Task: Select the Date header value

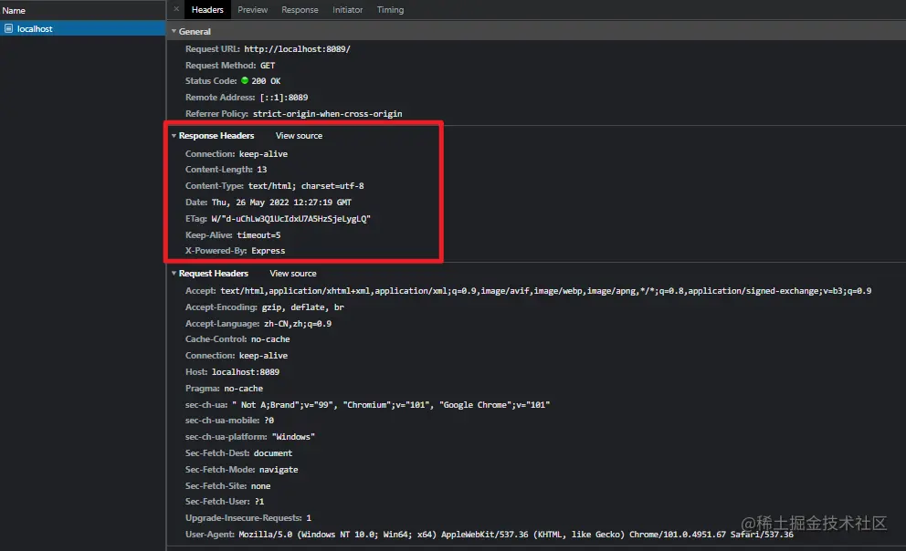Action: click(x=281, y=203)
